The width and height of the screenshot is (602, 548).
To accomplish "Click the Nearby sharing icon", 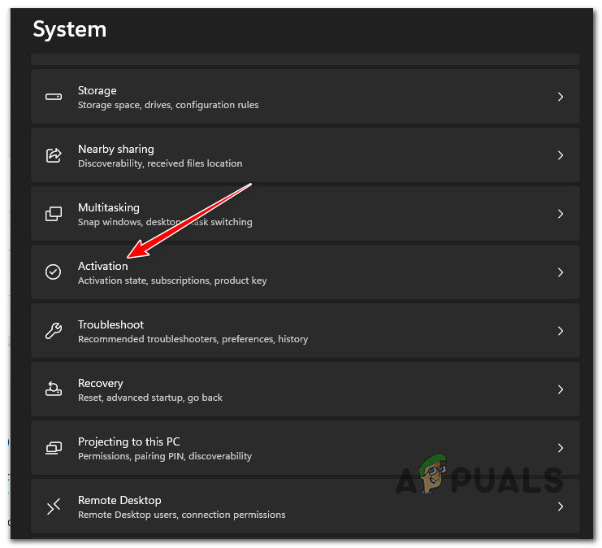I will pyautogui.click(x=54, y=155).
